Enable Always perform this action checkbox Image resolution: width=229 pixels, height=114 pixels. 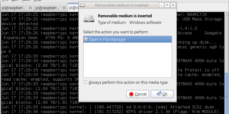(85, 82)
